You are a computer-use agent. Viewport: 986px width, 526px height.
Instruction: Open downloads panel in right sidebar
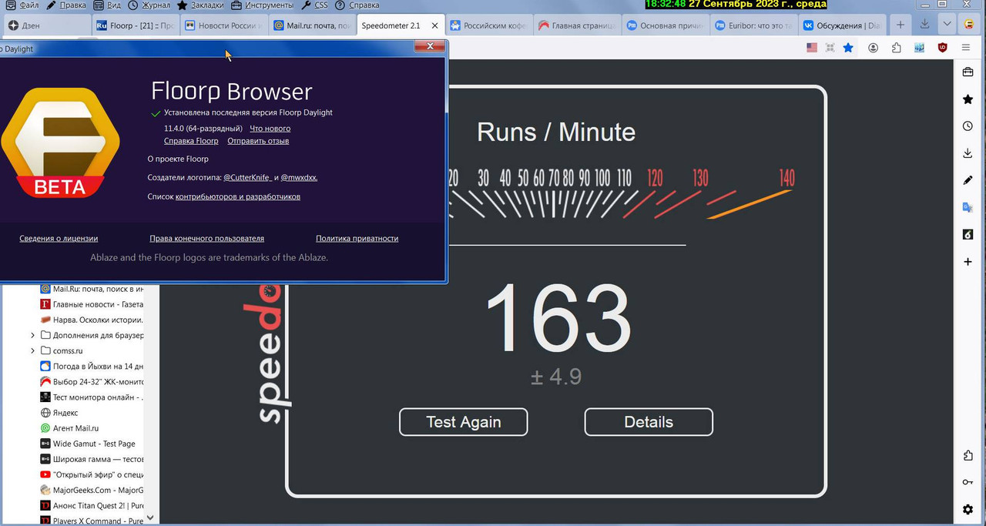(x=968, y=153)
